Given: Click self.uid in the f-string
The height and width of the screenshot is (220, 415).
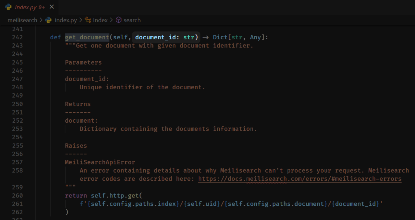Looking at the screenshot, I should 202,204.
